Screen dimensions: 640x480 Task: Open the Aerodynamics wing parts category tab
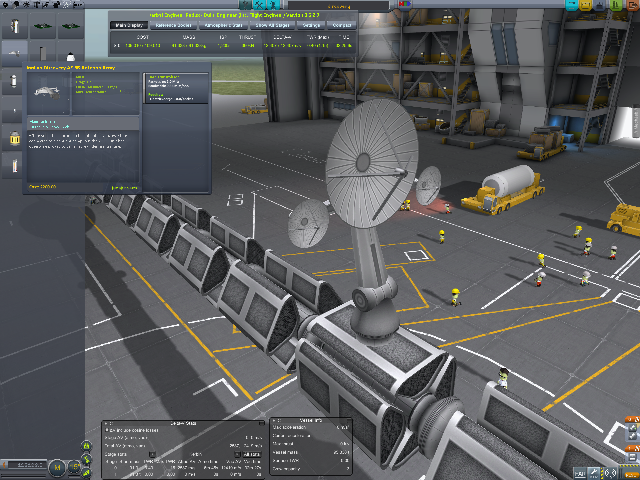[47, 5]
